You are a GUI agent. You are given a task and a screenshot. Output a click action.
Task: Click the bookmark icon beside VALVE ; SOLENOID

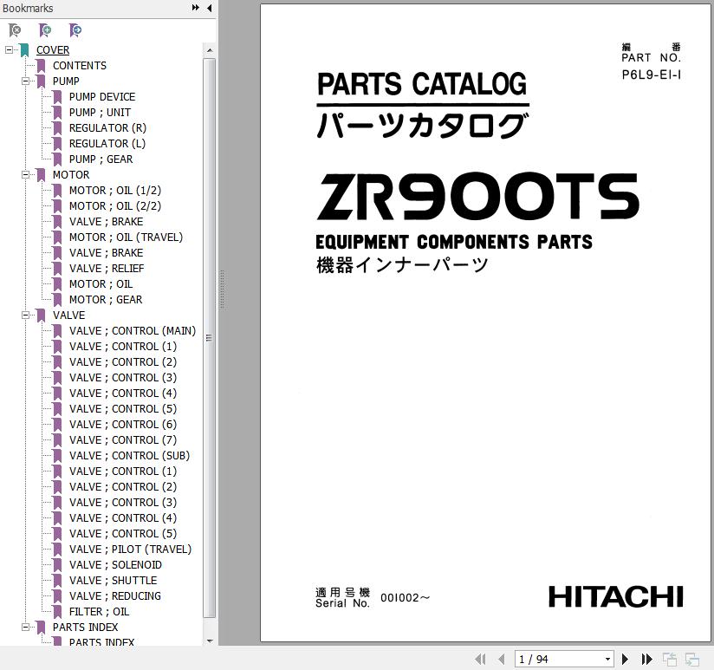(x=57, y=565)
